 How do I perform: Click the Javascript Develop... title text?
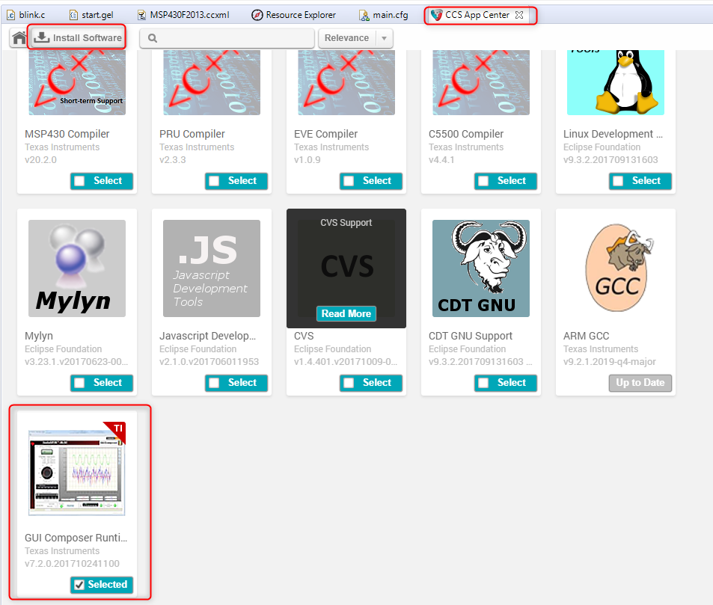point(207,336)
